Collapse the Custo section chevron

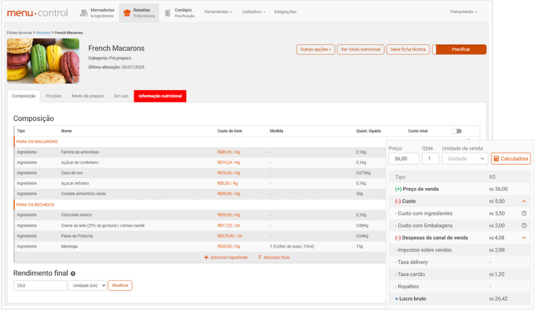(524, 201)
